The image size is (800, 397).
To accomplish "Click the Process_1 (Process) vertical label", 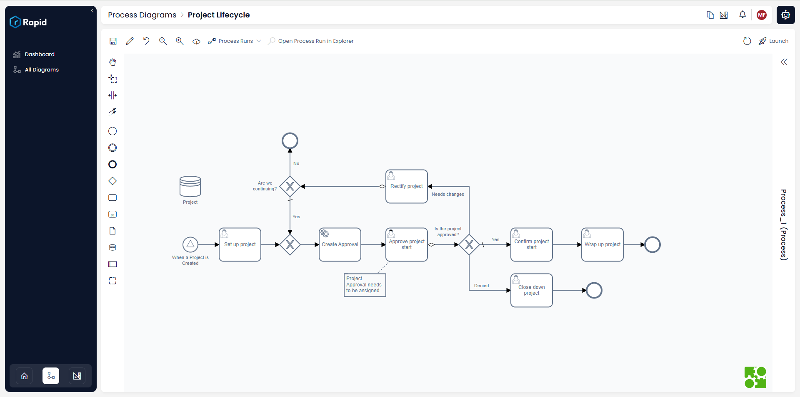I will coord(784,224).
